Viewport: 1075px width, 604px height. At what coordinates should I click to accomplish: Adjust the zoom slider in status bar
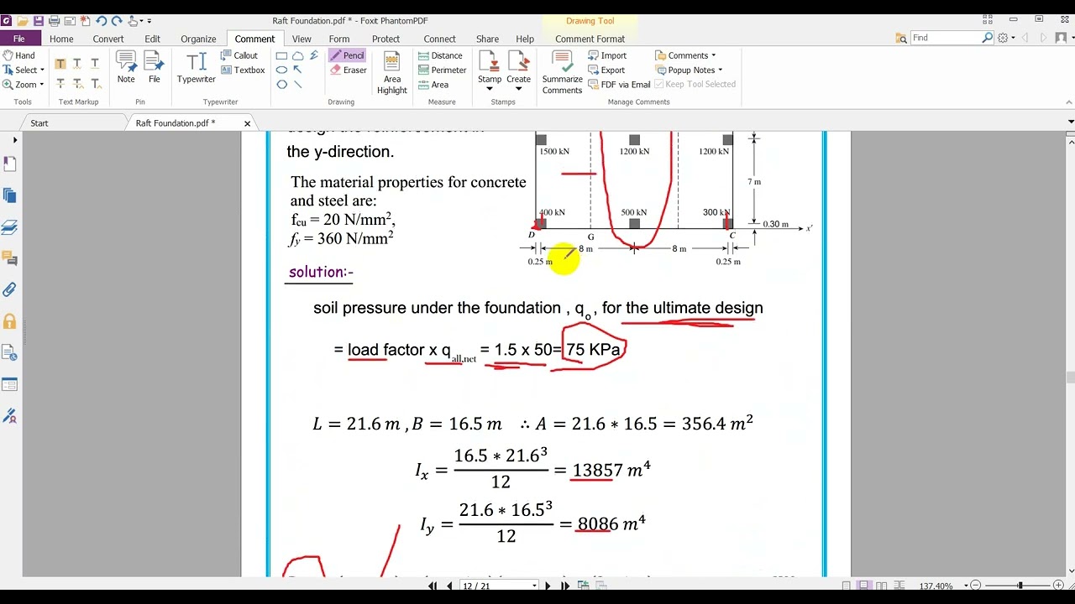click(x=1020, y=586)
